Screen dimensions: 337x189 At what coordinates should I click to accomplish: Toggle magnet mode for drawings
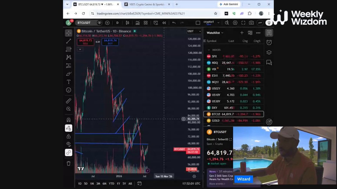69,120
